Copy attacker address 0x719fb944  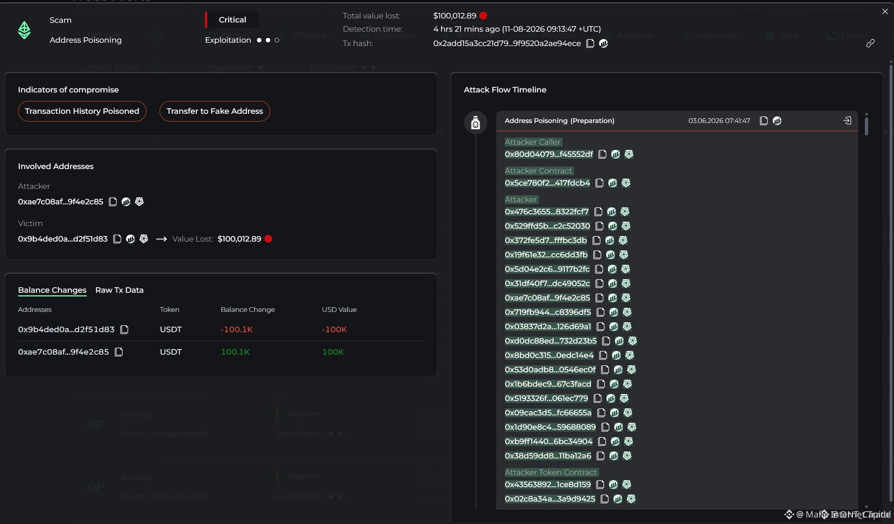(x=601, y=312)
